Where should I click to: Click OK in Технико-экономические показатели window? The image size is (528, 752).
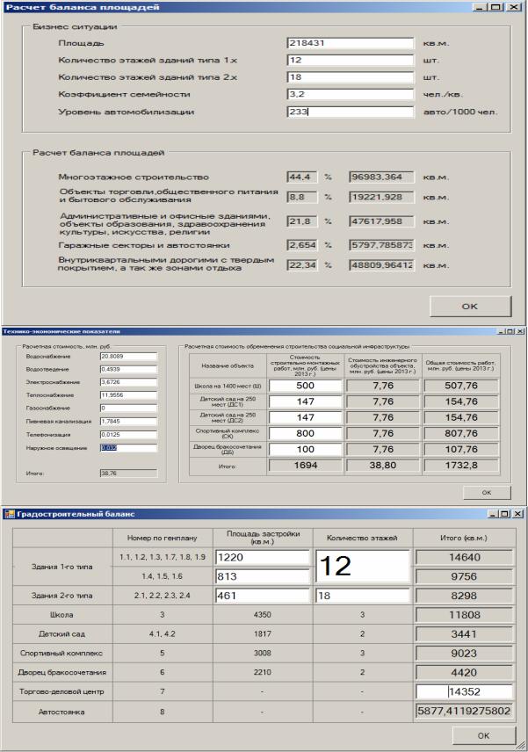pos(487,493)
